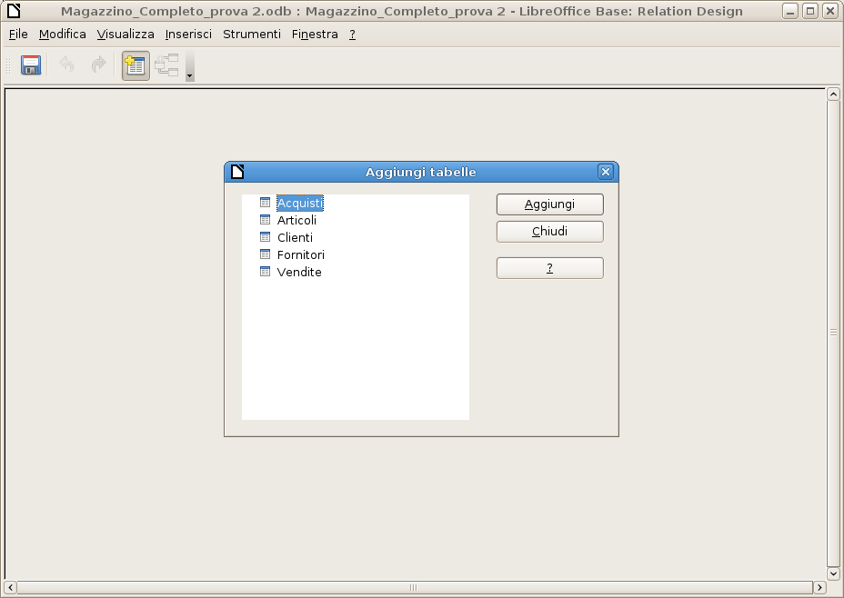
Task: Click the ? help button in the dialog
Action: coord(549,267)
